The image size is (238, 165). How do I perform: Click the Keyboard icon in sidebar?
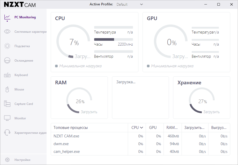[7, 75]
